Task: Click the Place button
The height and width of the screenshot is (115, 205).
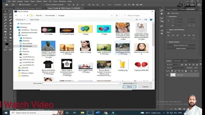Action: (x=129, y=87)
